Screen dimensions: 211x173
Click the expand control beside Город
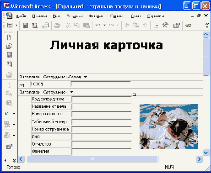(22, 85)
